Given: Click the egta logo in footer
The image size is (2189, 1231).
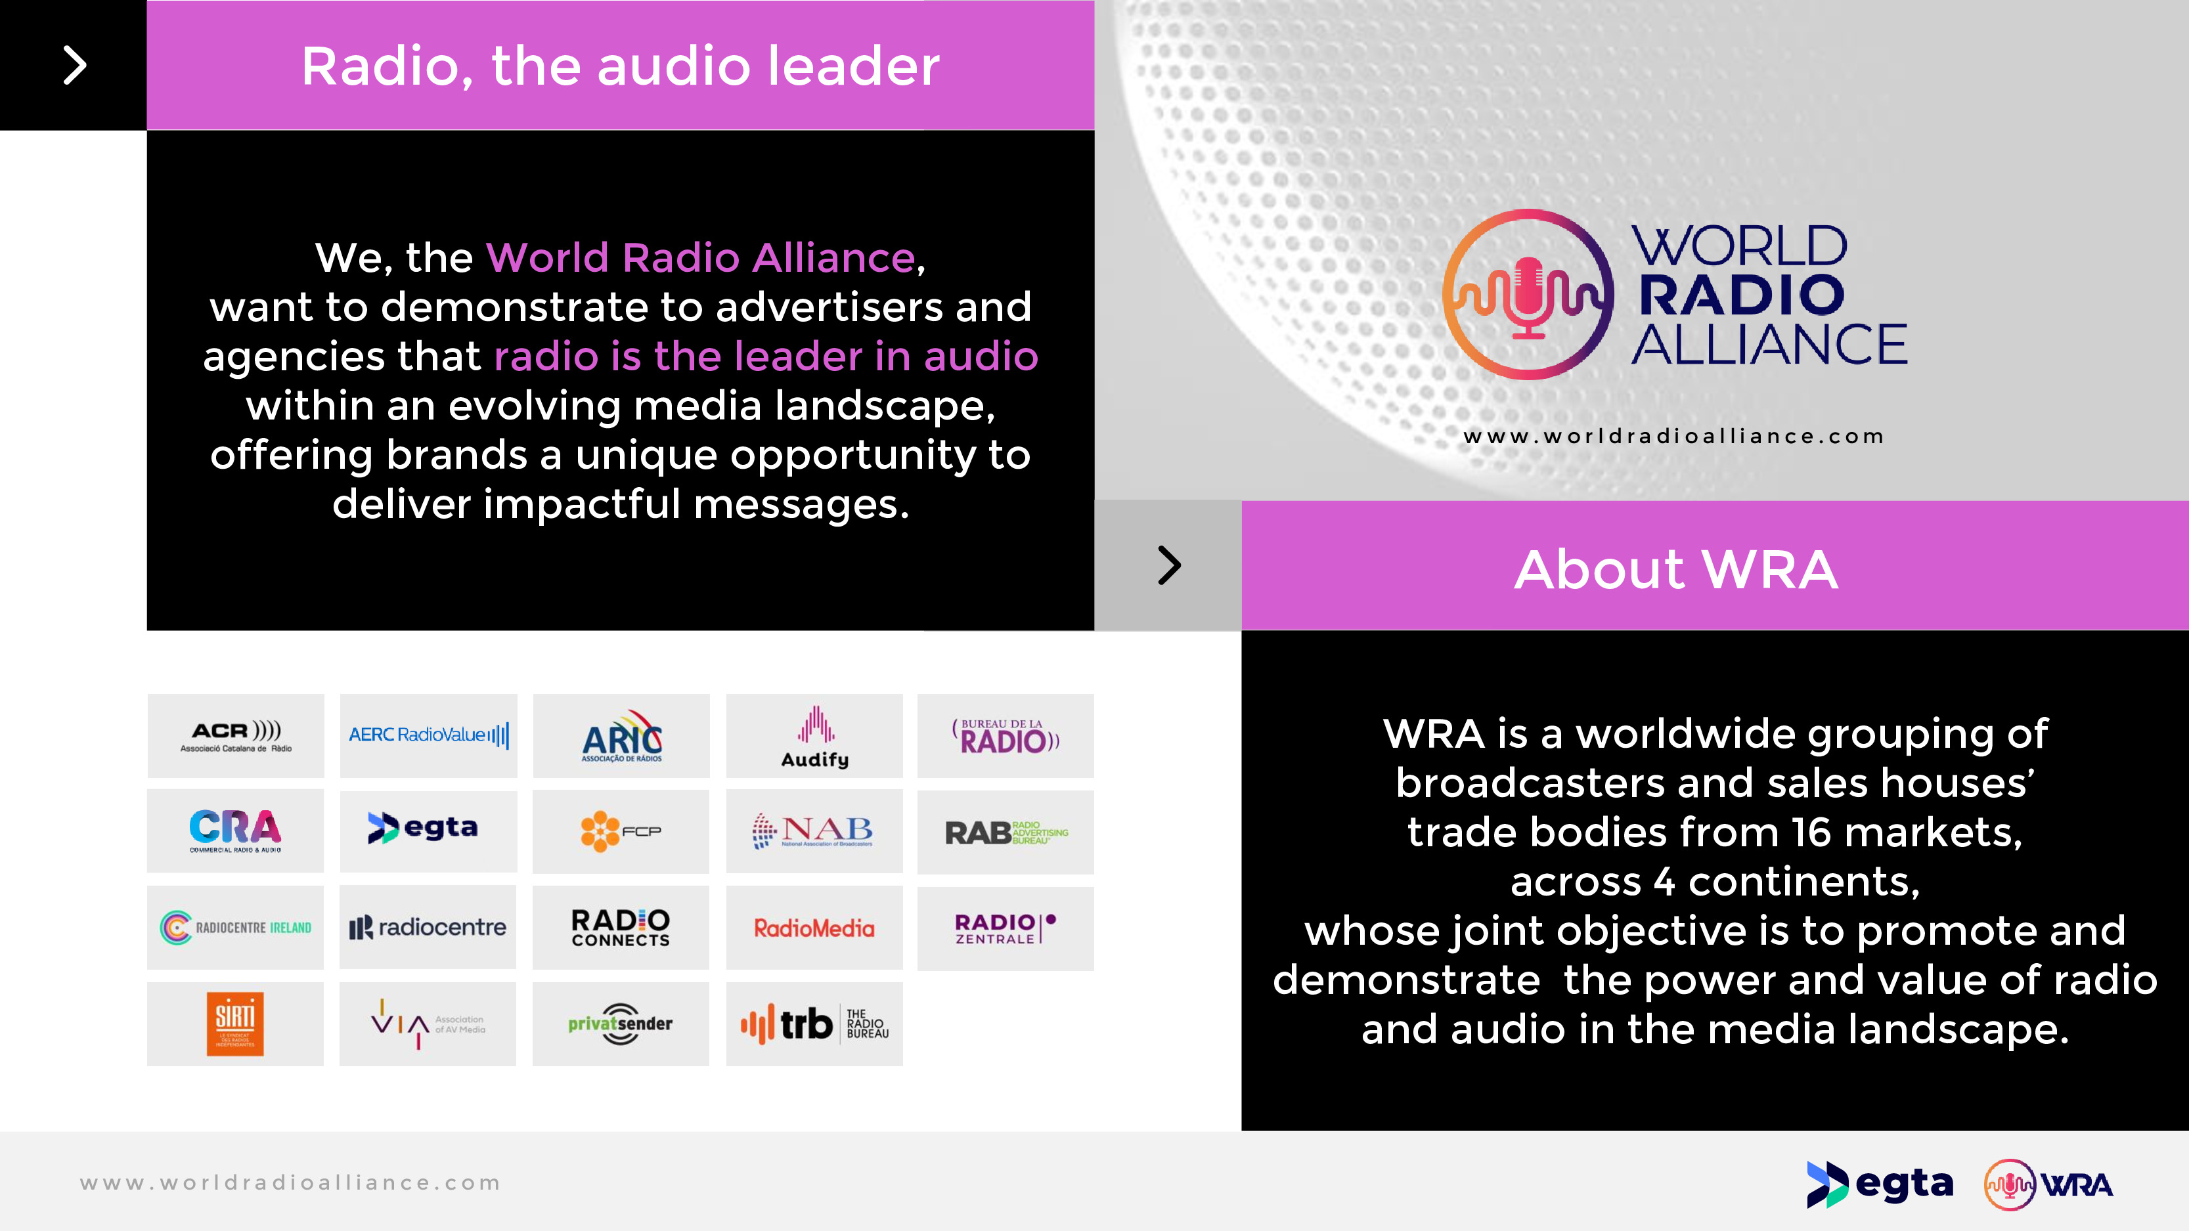Looking at the screenshot, I should (1880, 1184).
